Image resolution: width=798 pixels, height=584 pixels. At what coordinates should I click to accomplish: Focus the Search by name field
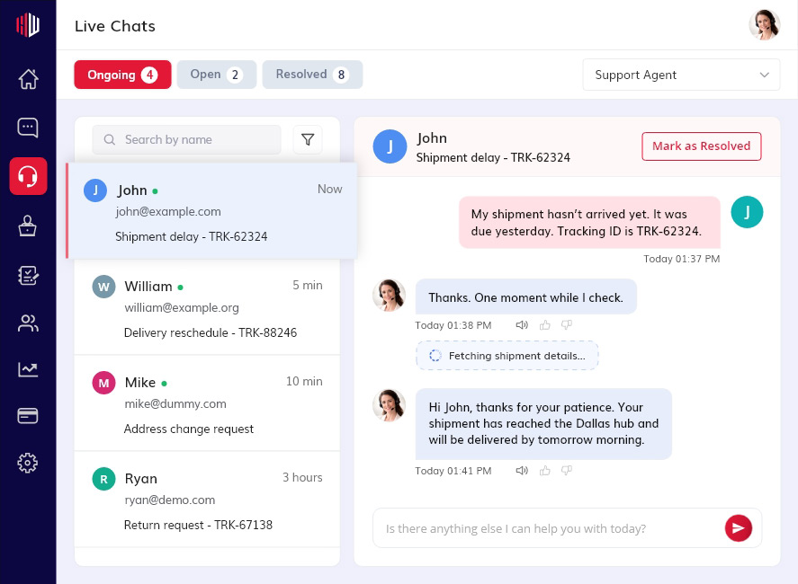[x=186, y=140]
